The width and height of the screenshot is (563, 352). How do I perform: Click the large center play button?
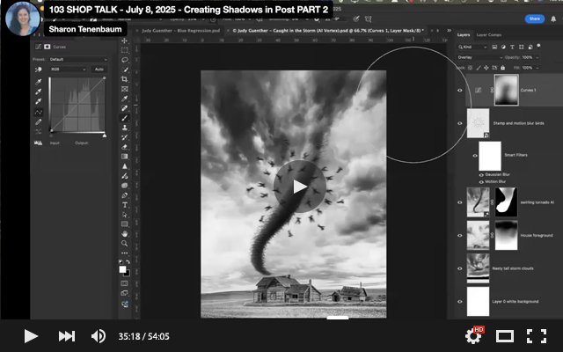tap(300, 187)
